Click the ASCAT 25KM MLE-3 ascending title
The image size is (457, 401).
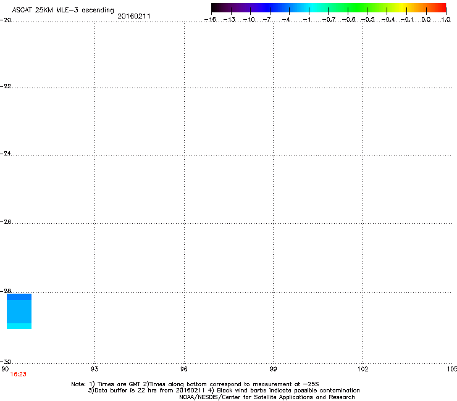tap(63, 10)
